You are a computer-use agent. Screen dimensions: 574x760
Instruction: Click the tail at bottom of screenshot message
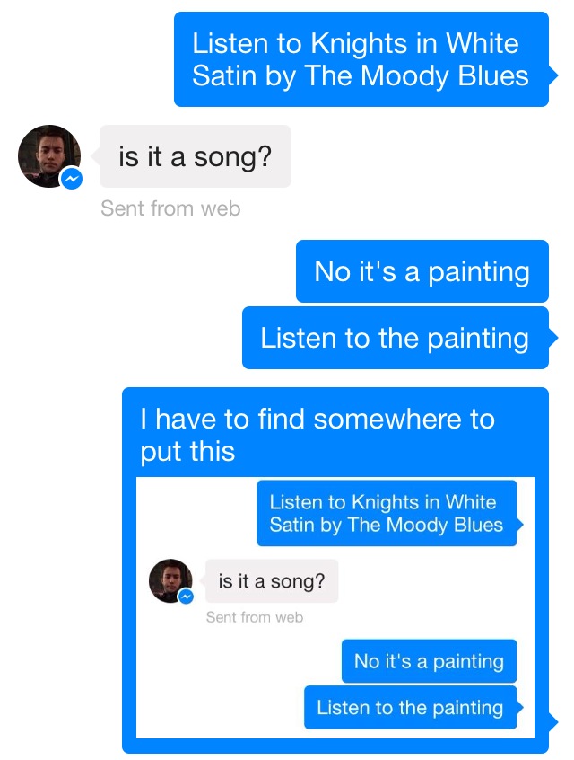coord(553,722)
